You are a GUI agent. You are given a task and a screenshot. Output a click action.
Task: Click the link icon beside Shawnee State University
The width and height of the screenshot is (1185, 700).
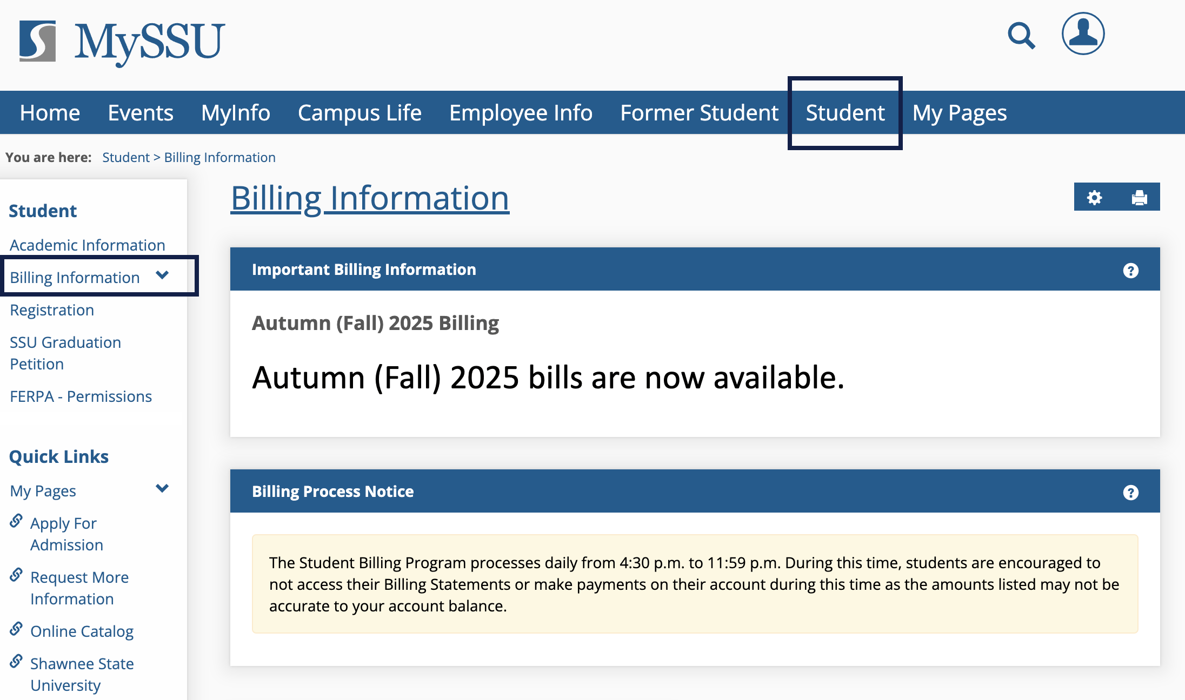16,661
